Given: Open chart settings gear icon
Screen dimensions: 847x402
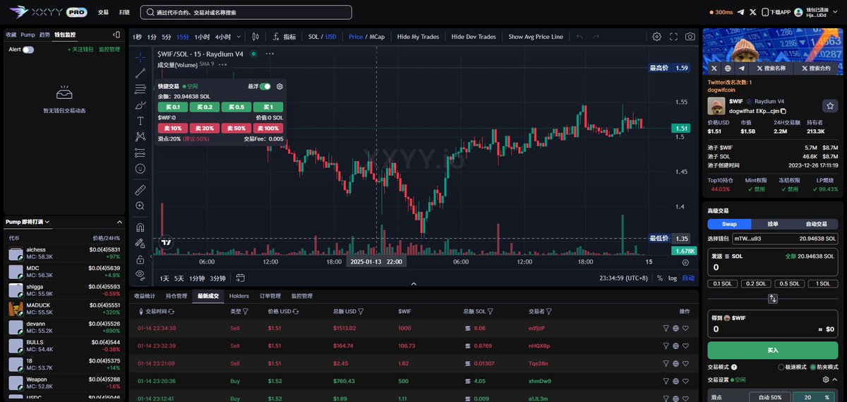Looking at the screenshot, I should 656,37.
